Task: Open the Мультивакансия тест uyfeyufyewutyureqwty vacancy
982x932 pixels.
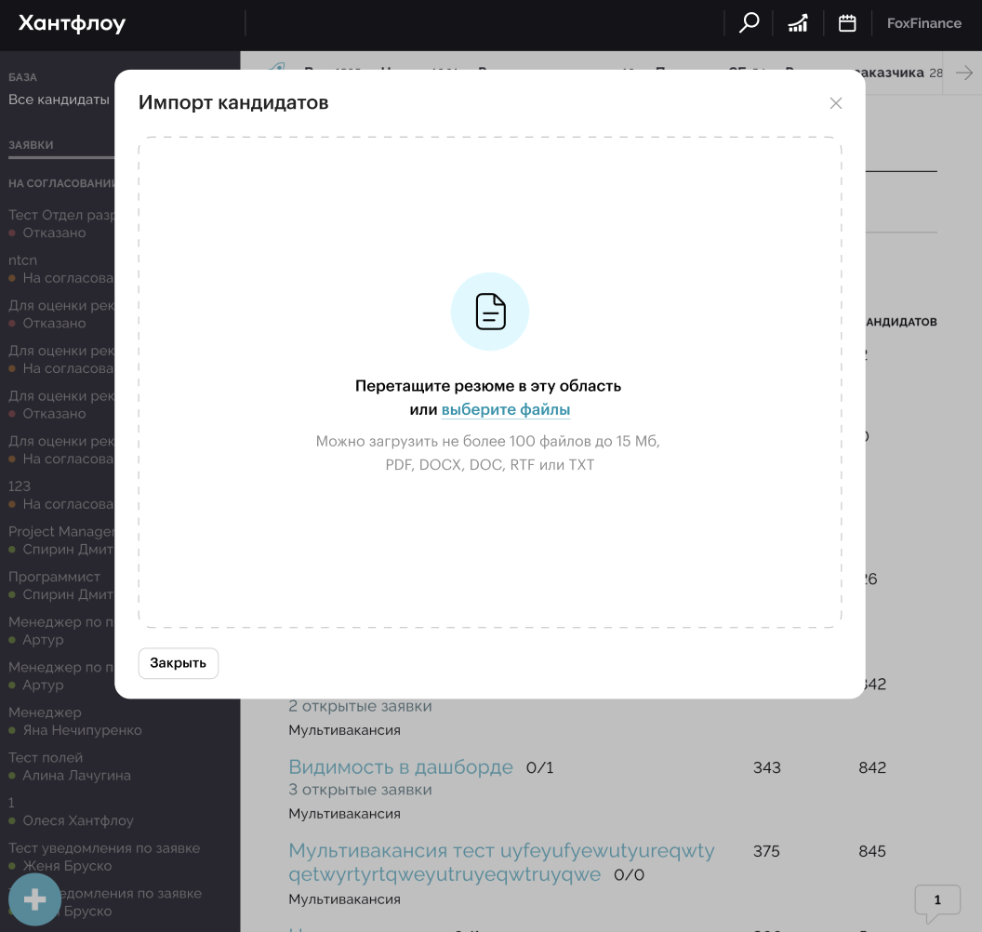Action: [x=501, y=862]
